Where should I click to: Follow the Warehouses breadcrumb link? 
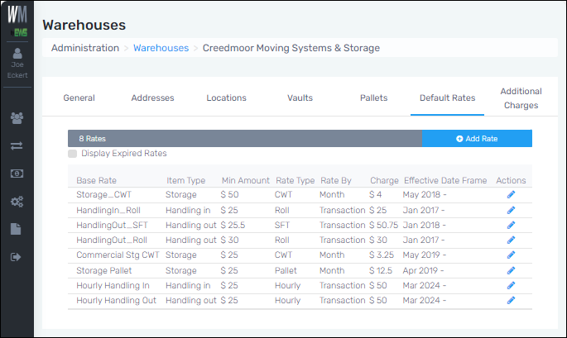(x=161, y=48)
